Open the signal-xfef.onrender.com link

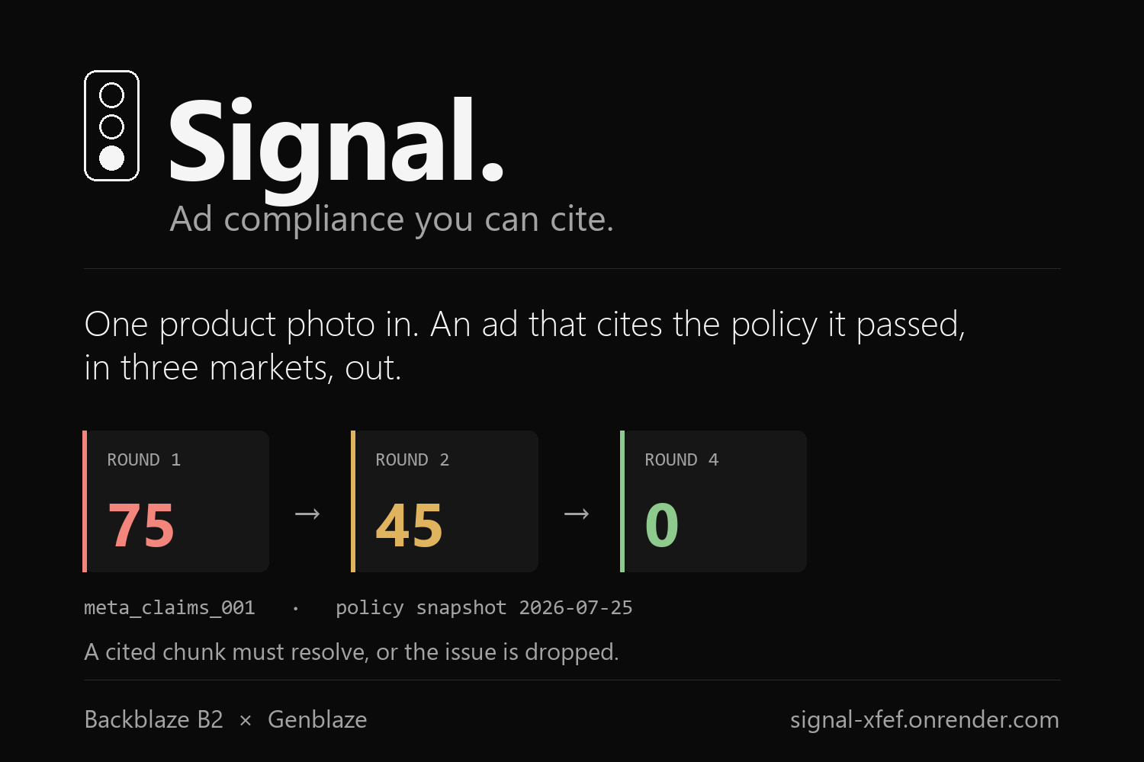(x=924, y=720)
